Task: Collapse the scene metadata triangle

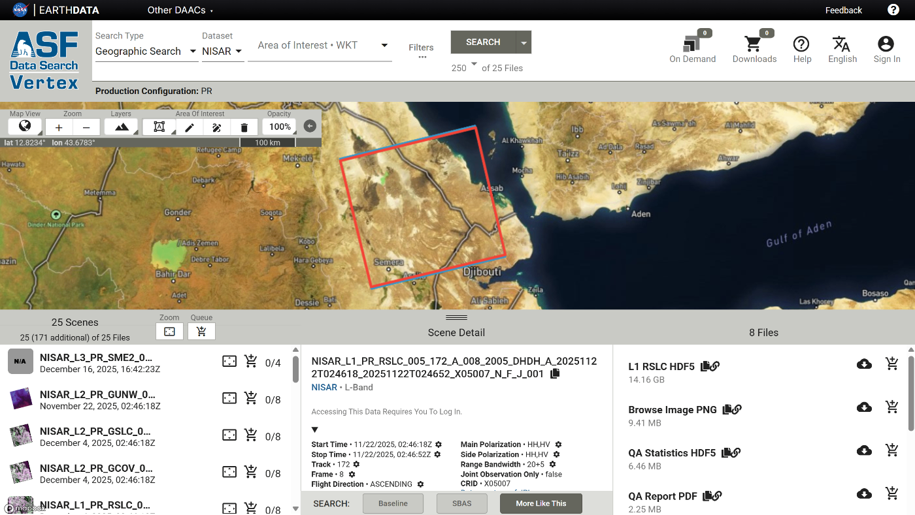Action: [315, 429]
